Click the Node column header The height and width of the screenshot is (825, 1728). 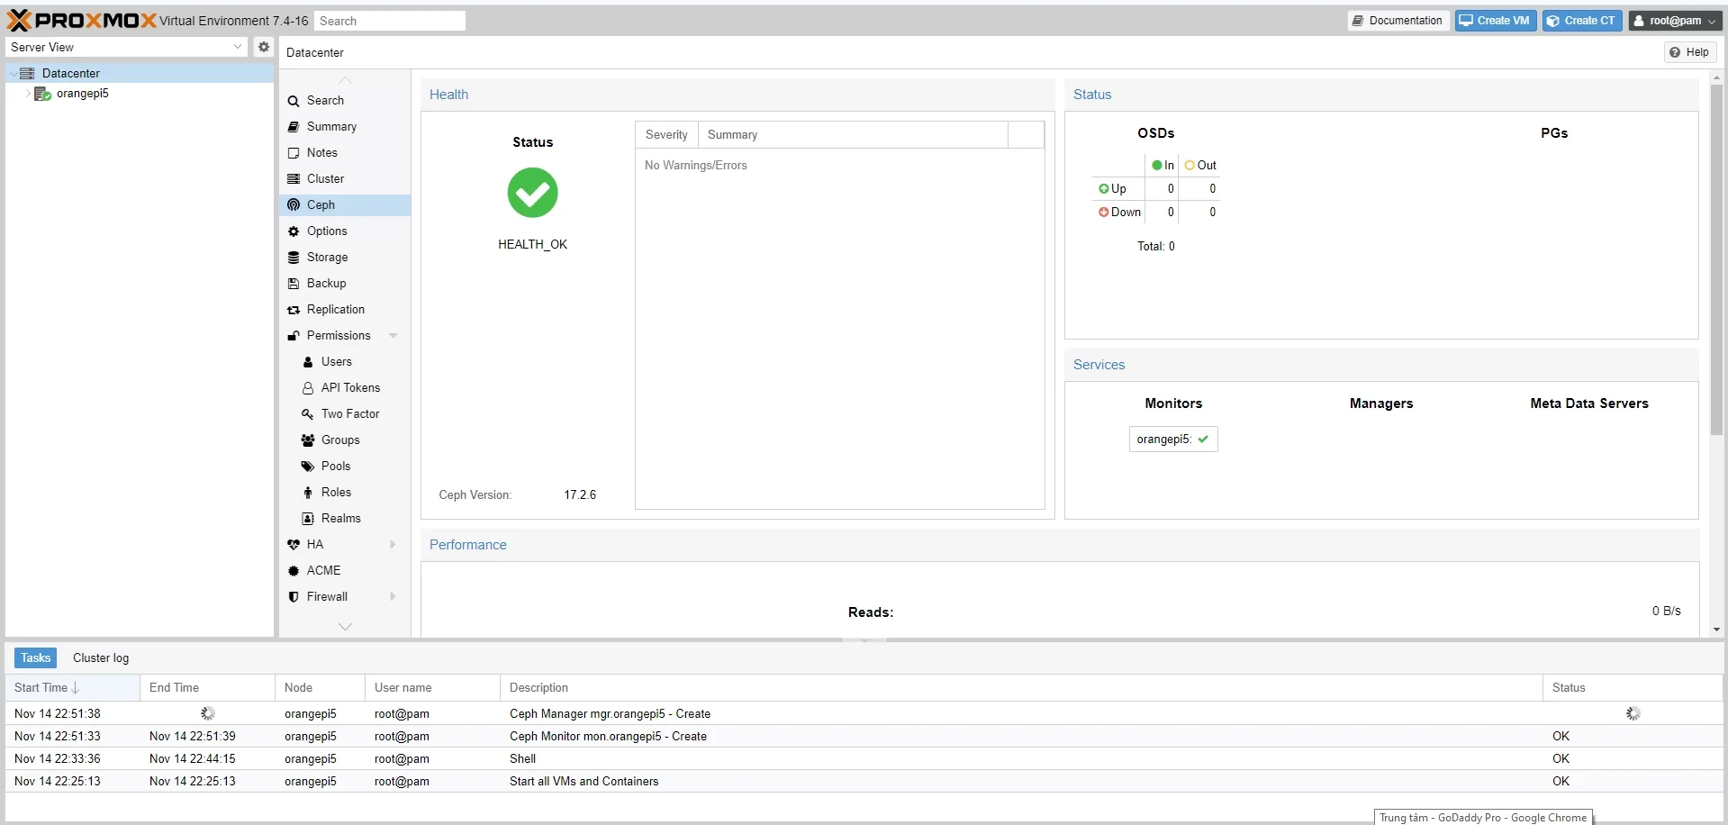tap(320, 688)
